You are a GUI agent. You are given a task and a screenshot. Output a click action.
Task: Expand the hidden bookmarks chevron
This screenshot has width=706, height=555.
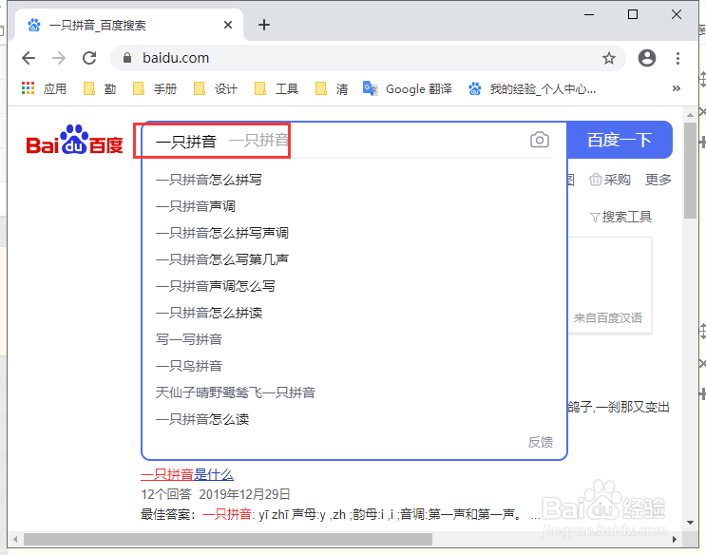pos(676,88)
